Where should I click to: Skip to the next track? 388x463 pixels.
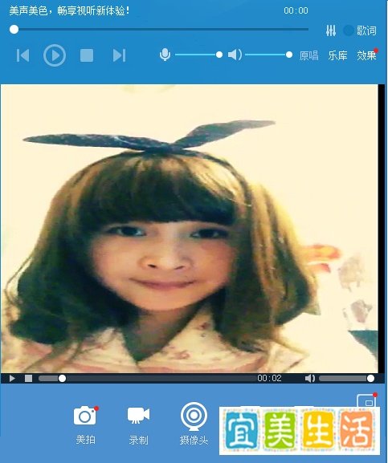[119, 55]
